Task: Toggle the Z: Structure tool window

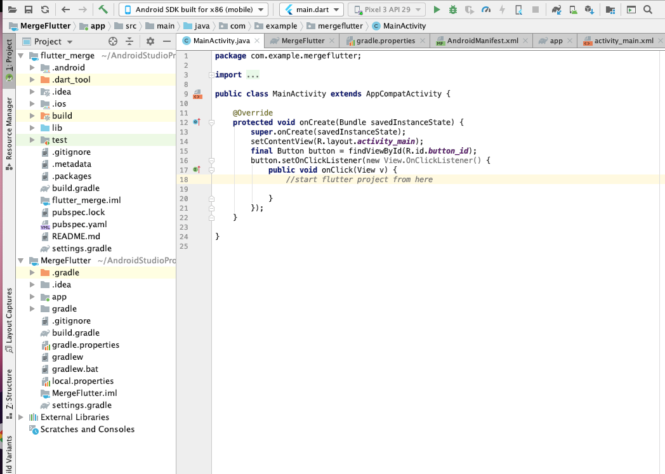Action: coord(9,394)
